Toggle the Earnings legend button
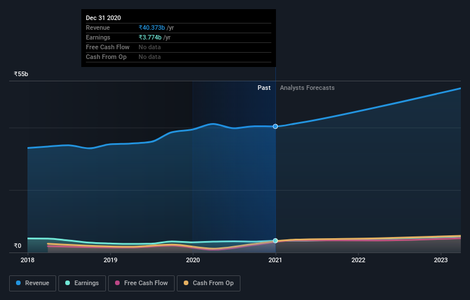The image size is (470, 300). (x=82, y=283)
